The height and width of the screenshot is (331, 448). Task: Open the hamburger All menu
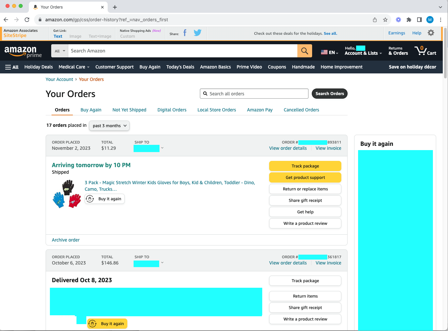click(12, 67)
